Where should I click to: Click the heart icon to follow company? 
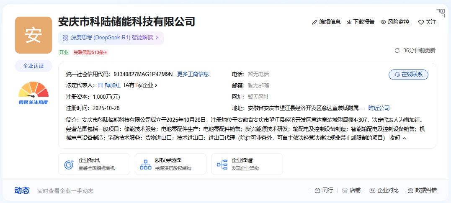point(421,22)
